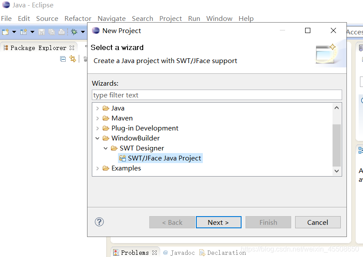Expand the Maven wizard category

(x=97, y=118)
